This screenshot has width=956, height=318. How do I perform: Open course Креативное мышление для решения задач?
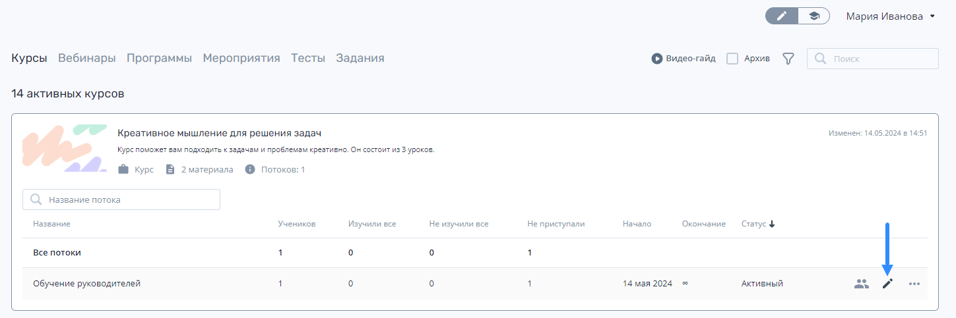pos(219,133)
